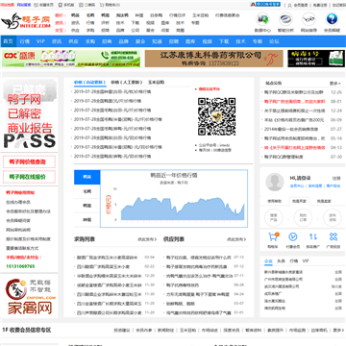Click phone number 15131069765
This screenshot has height=346, width=346.
pos(20,266)
